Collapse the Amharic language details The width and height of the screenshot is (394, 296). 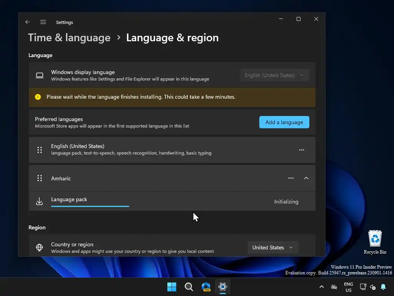[306, 178]
